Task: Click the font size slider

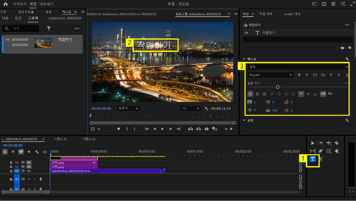Action: (x=277, y=87)
